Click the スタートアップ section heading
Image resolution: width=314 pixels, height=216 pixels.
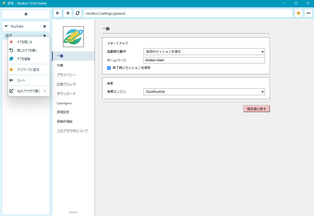point(117,43)
